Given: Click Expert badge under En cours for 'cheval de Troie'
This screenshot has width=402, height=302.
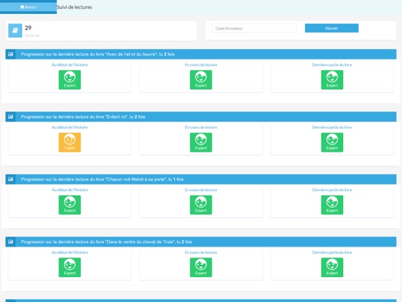Looking at the screenshot, I should click(201, 268).
